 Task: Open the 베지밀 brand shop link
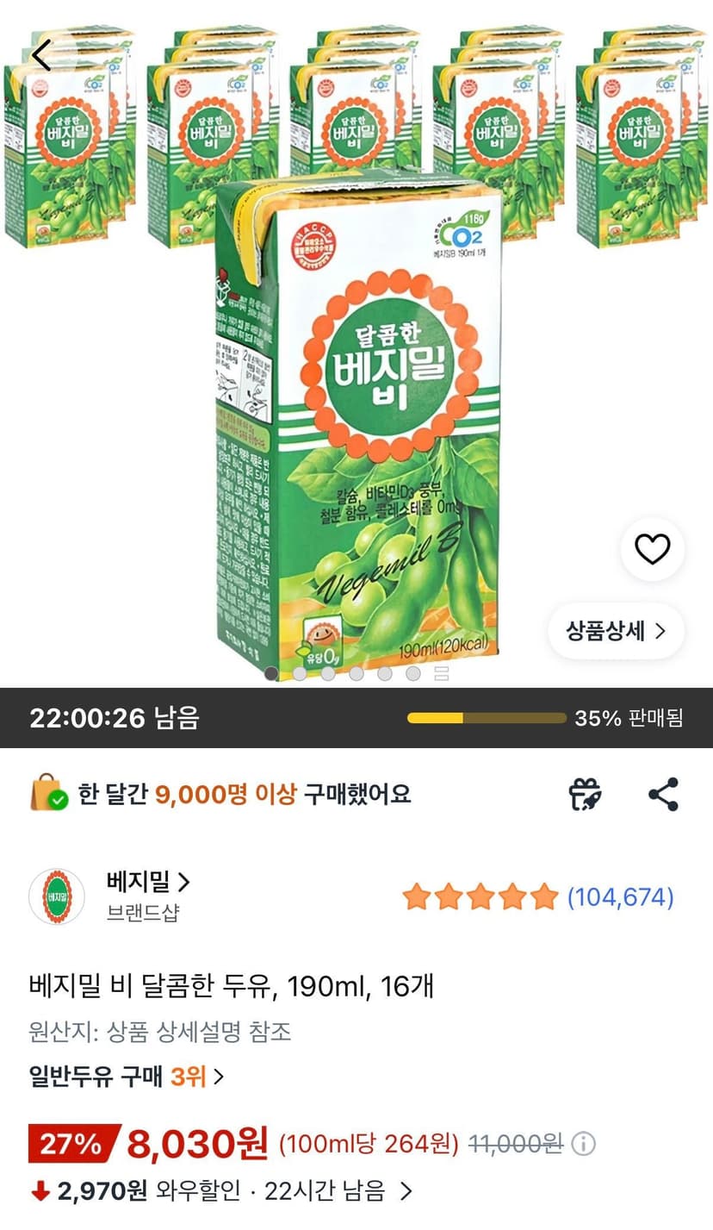(x=147, y=881)
